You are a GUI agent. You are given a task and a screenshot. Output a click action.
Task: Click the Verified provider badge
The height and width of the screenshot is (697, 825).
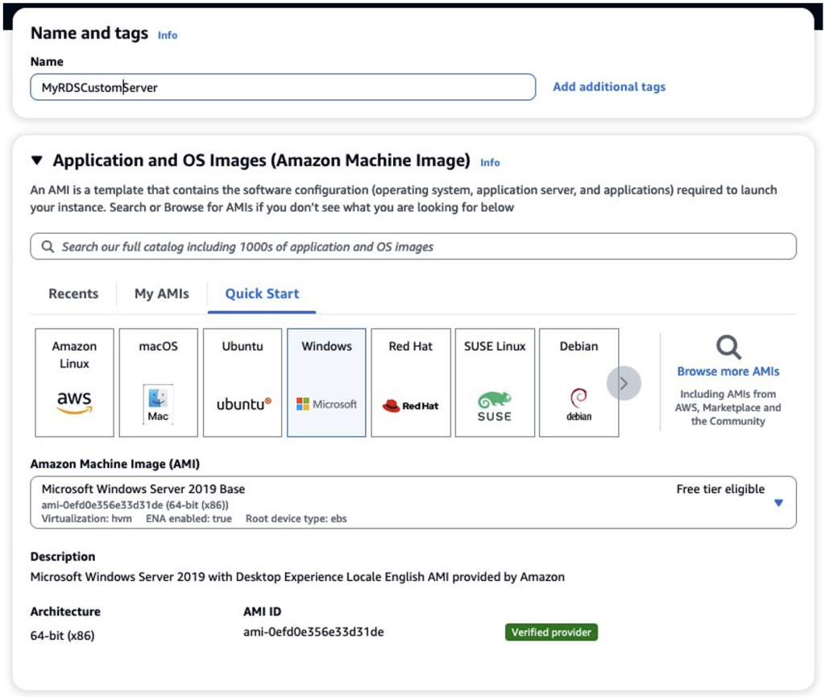click(x=551, y=633)
